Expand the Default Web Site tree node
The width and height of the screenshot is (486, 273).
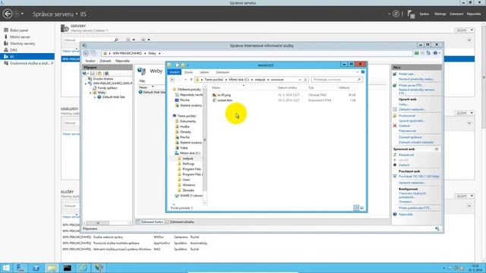[95, 97]
